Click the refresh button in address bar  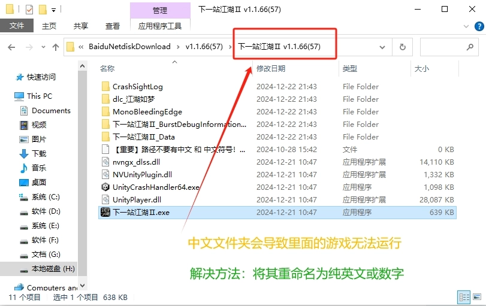tap(403, 47)
